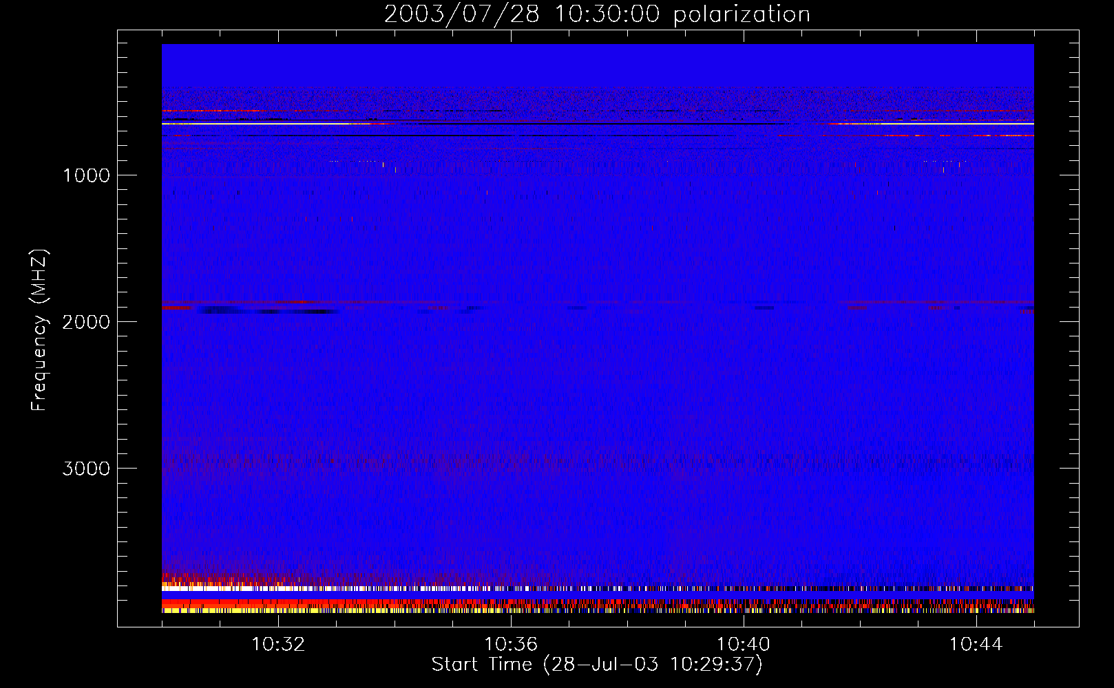The height and width of the screenshot is (688, 1114).
Task: Select the 1000 frequency axis label
Action: (x=86, y=175)
